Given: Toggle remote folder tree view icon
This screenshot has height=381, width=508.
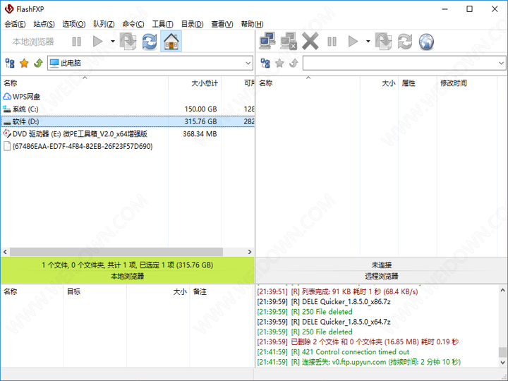Looking at the screenshot, I should tap(265, 64).
